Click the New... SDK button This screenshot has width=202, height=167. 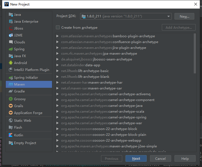coord(184,16)
